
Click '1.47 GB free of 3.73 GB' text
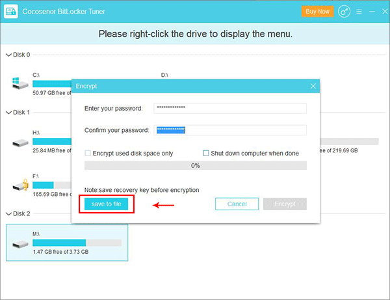(x=60, y=252)
